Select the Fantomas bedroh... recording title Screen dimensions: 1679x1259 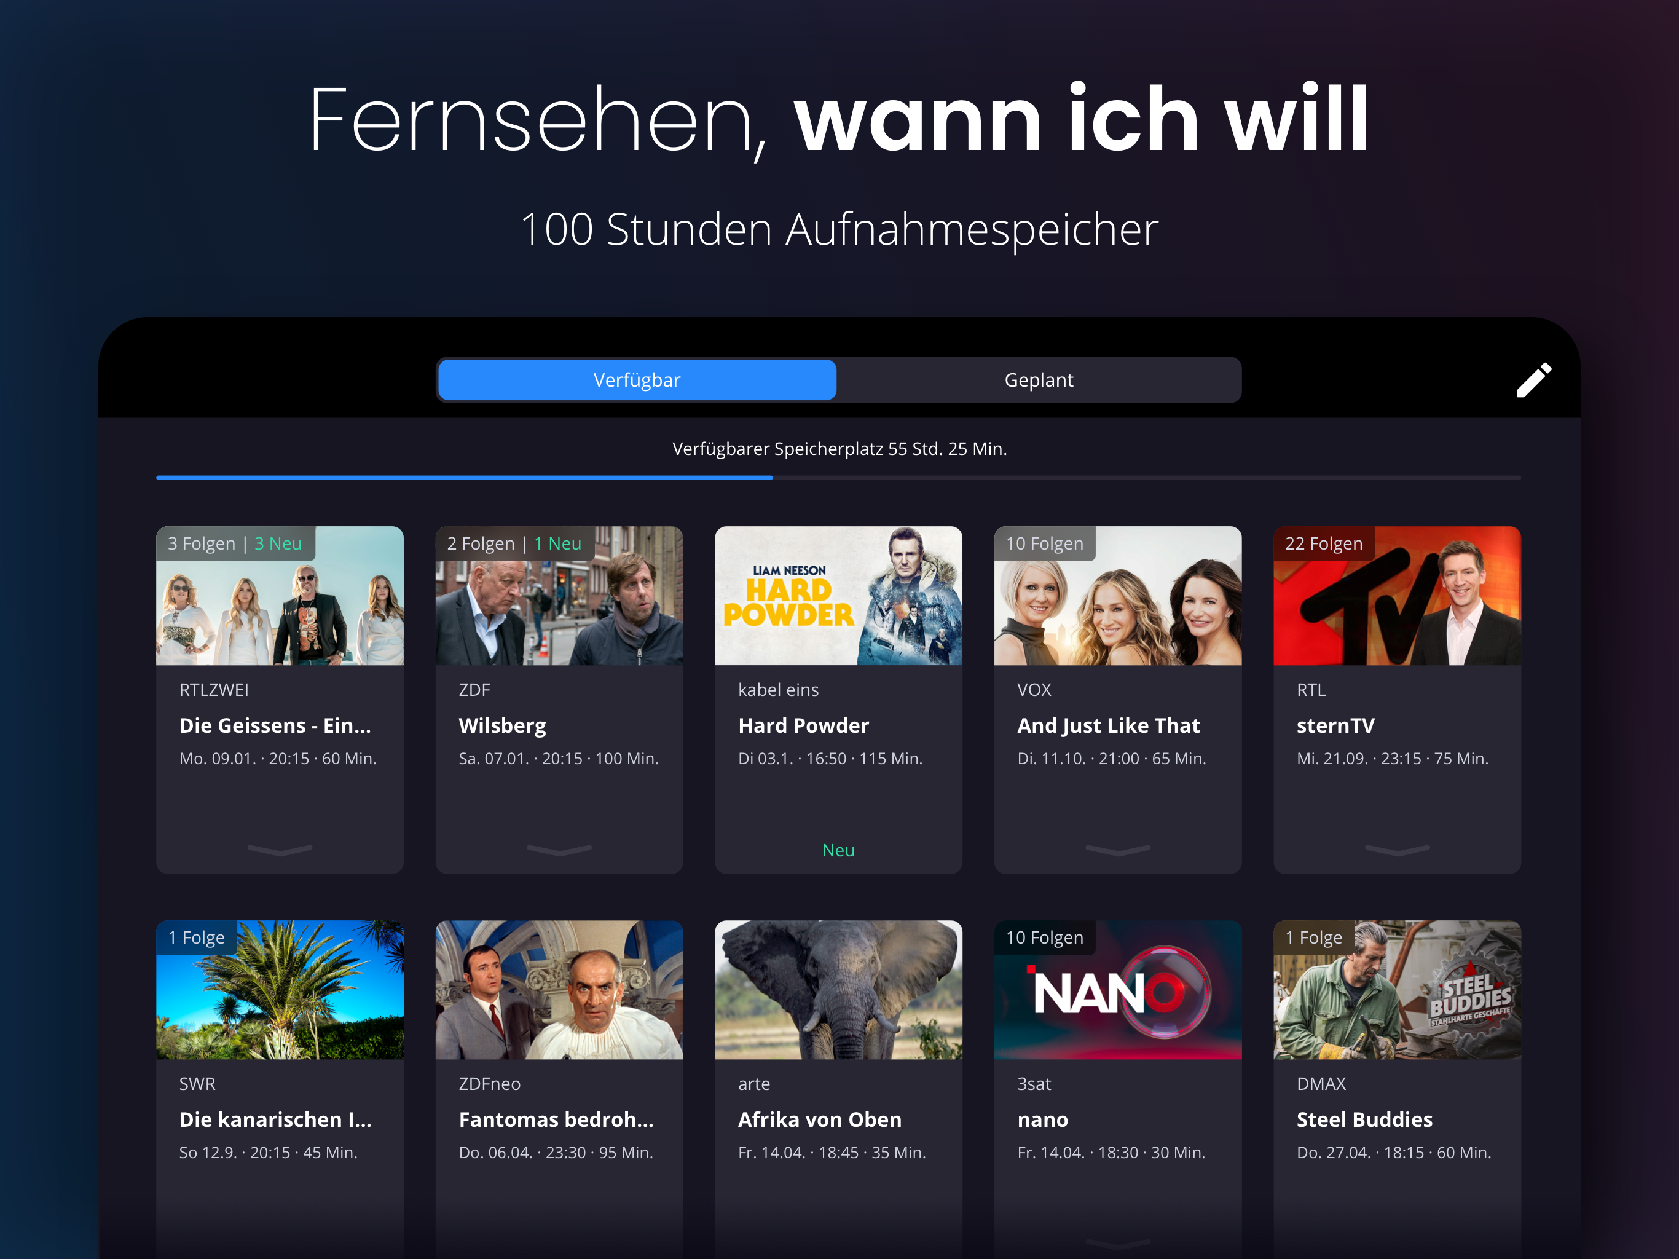(x=556, y=1119)
